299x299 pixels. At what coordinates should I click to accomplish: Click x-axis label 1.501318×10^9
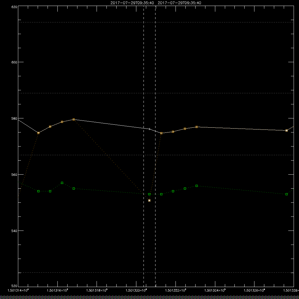(97, 290)
